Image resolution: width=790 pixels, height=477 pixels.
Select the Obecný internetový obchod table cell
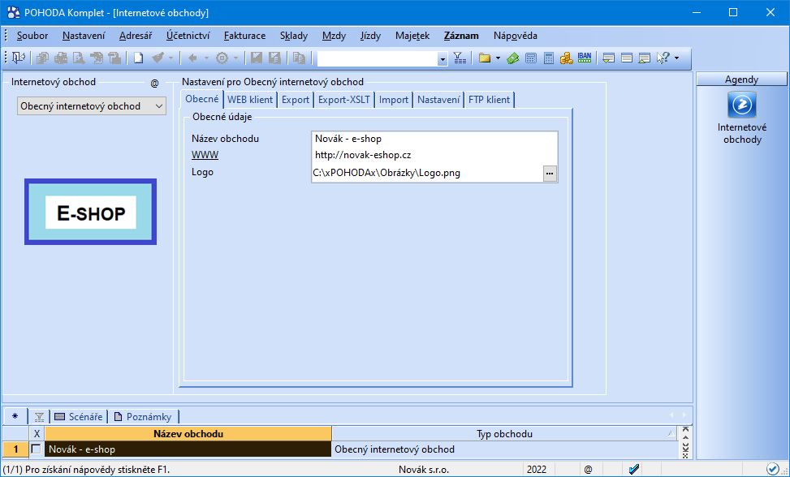pos(504,449)
